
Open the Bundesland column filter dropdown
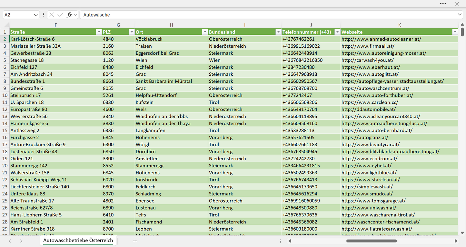(x=278, y=32)
